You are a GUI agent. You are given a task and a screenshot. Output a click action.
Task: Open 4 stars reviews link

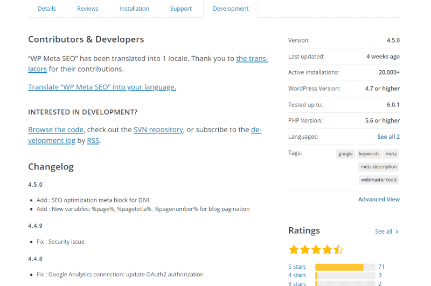click(x=297, y=275)
